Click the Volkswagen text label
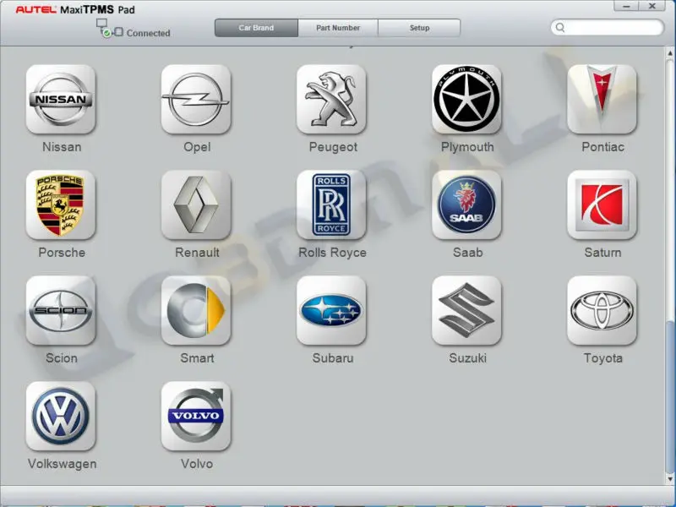 [x=62, y=464]
